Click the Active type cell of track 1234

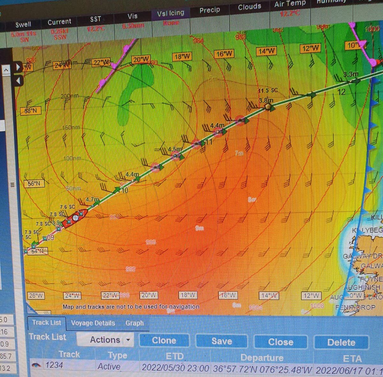[x=109, y=367]
